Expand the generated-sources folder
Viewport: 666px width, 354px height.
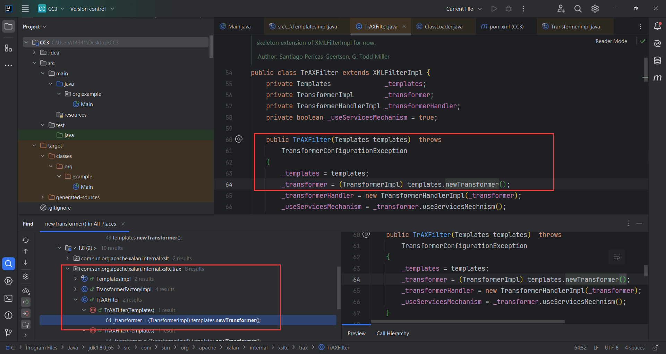pos(42,197)
